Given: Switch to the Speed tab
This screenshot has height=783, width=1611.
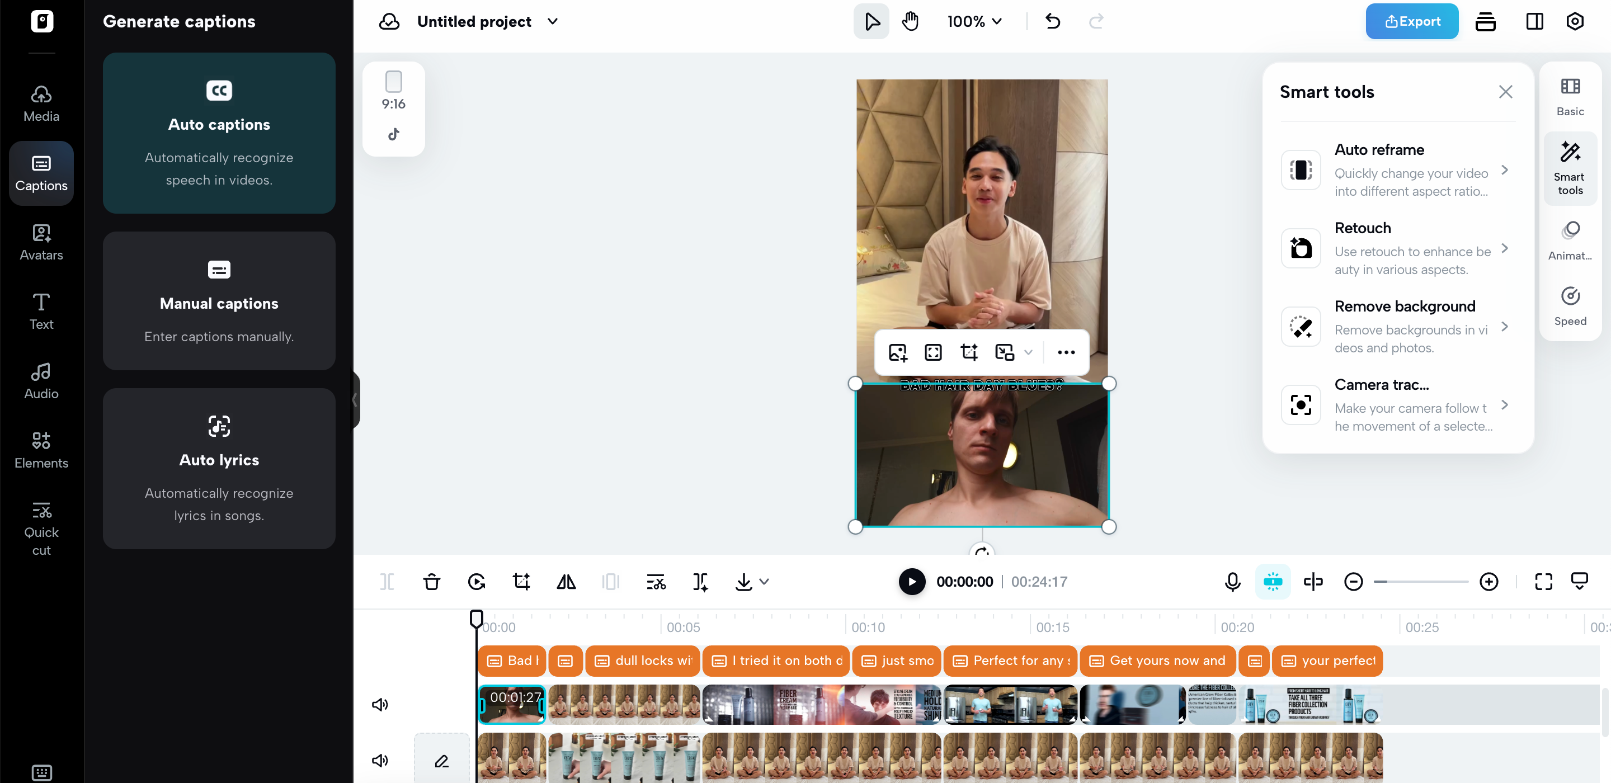Looking at the screenshot, I should click(1570, 306).
